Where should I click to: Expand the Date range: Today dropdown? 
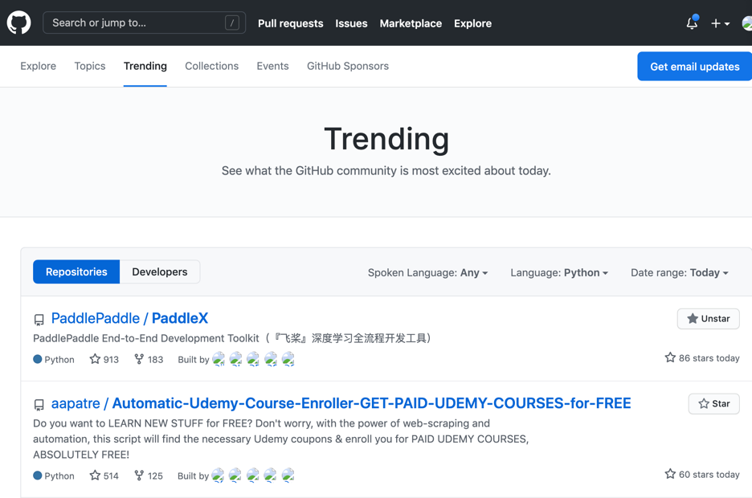680,273
